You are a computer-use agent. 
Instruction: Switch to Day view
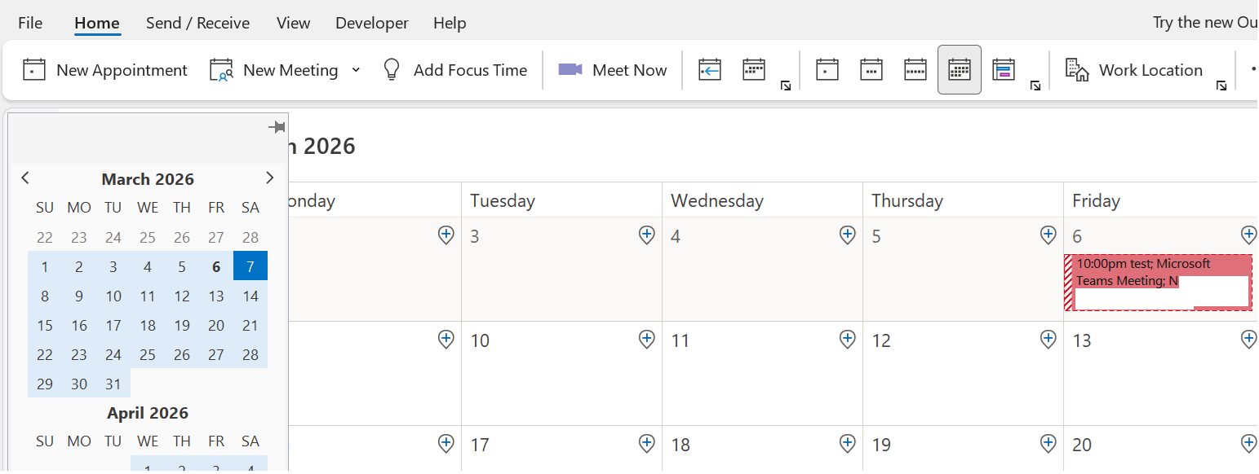[x=827, y=70]
